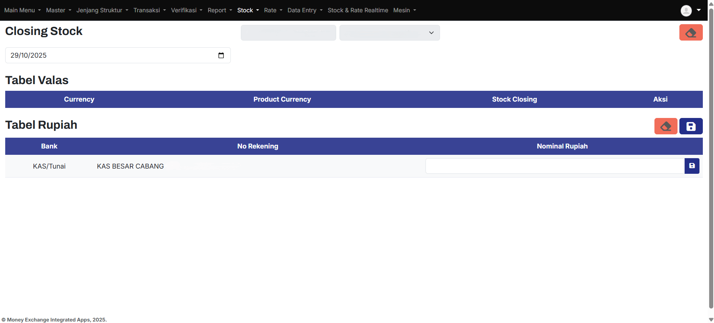
Task: Click the save icon in Tabel Rupiah header
Action: (691, 126)
